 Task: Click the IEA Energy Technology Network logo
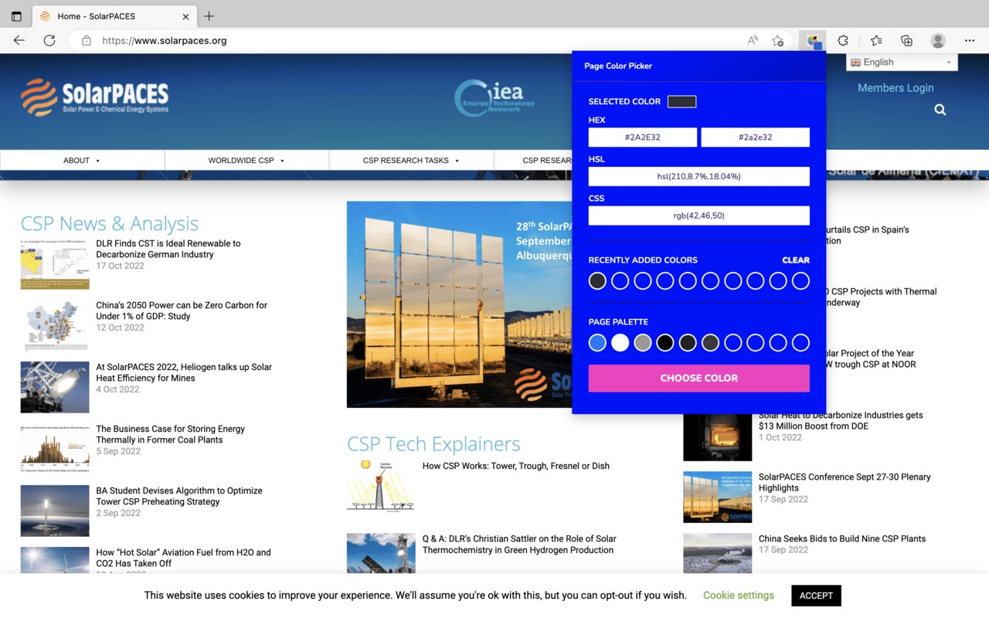click(494, 99)
